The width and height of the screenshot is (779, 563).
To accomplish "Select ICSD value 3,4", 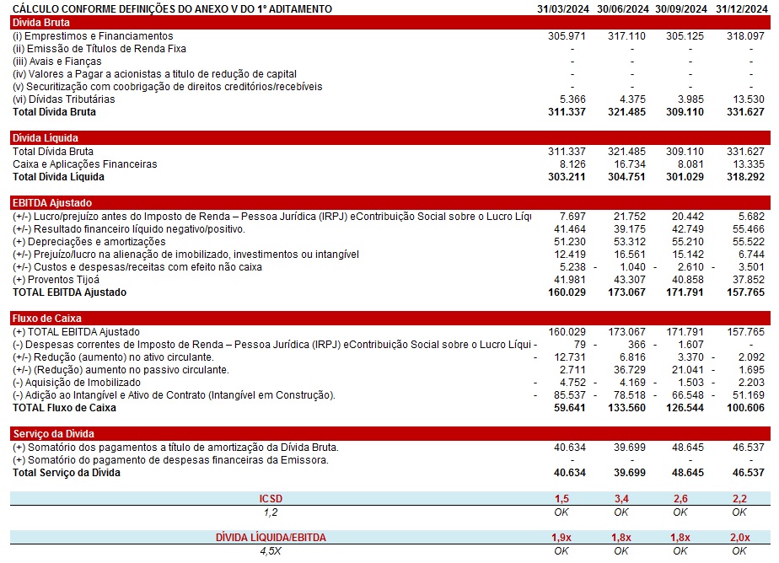I will pyautogui.click(x=621, y=498).
